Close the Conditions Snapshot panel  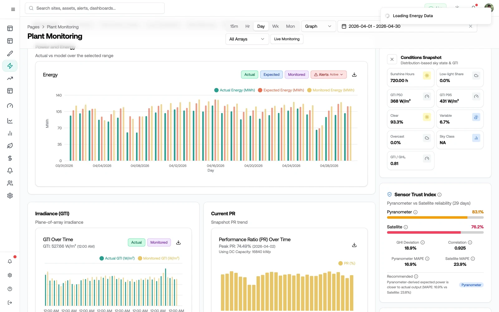click(392, 59)
